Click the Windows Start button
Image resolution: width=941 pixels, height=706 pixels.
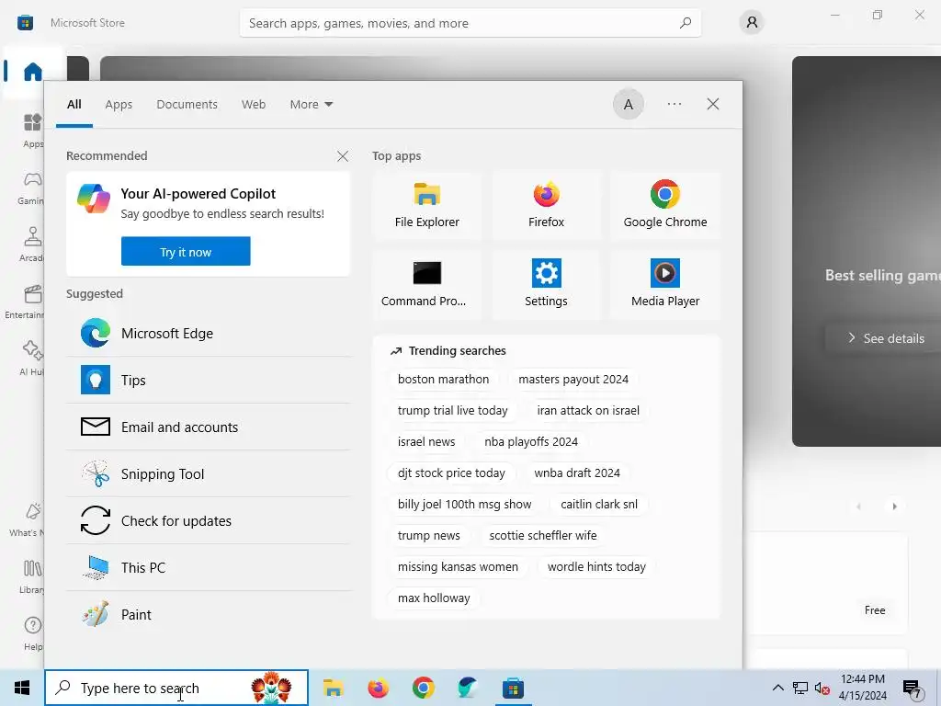22,688
